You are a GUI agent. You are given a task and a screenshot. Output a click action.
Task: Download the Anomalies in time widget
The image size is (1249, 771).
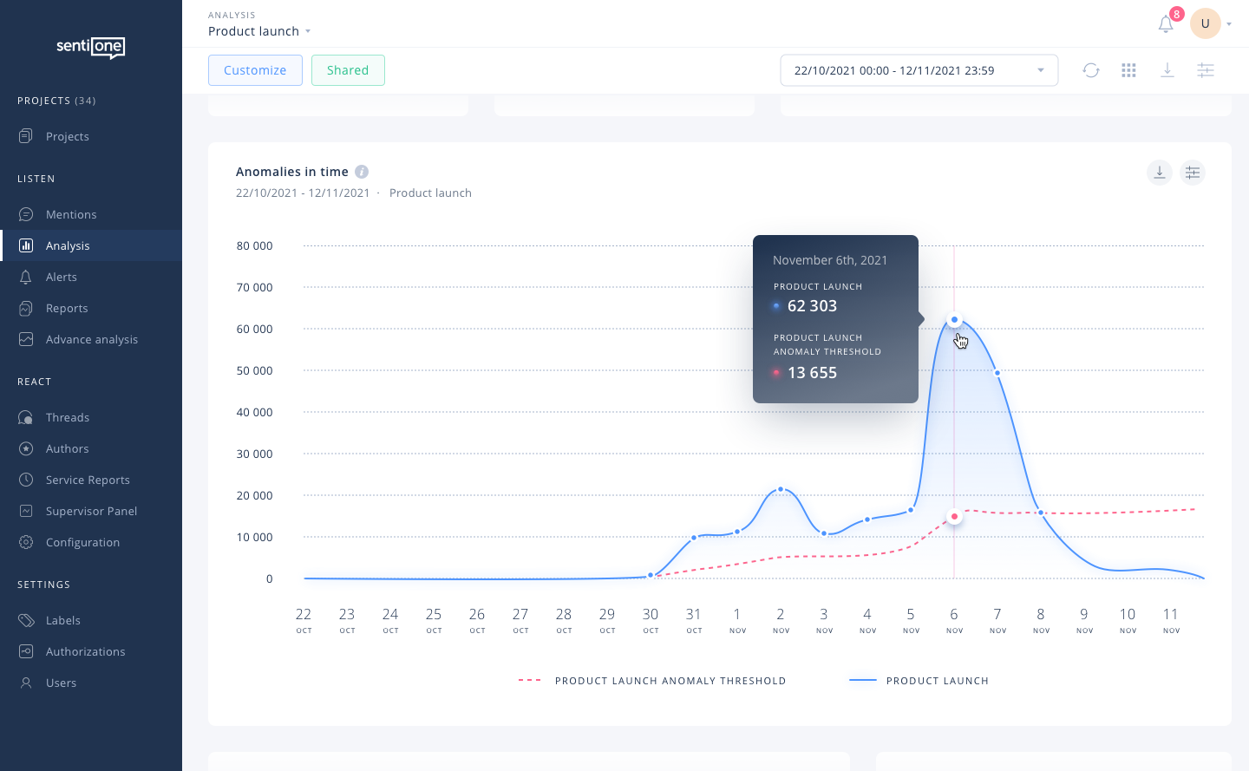coord(1159,173)
